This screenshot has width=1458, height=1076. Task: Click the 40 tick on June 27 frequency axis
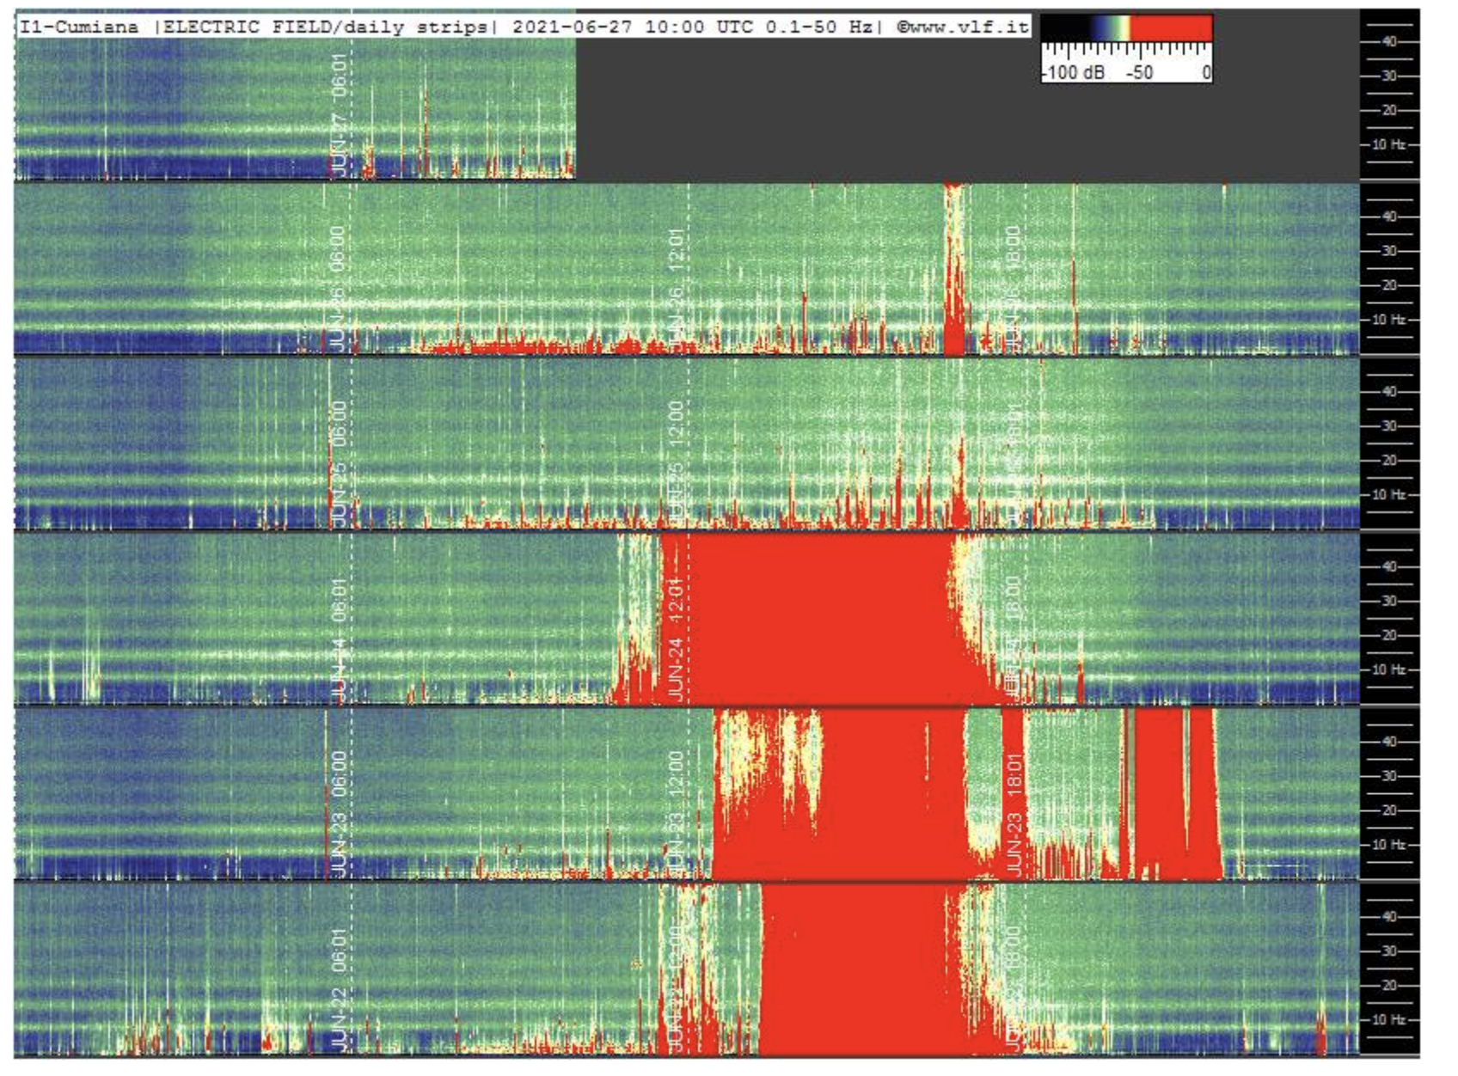1388,41
